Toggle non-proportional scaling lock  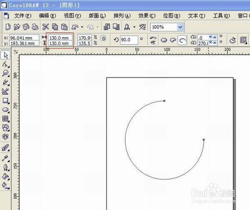pos(103,38)
